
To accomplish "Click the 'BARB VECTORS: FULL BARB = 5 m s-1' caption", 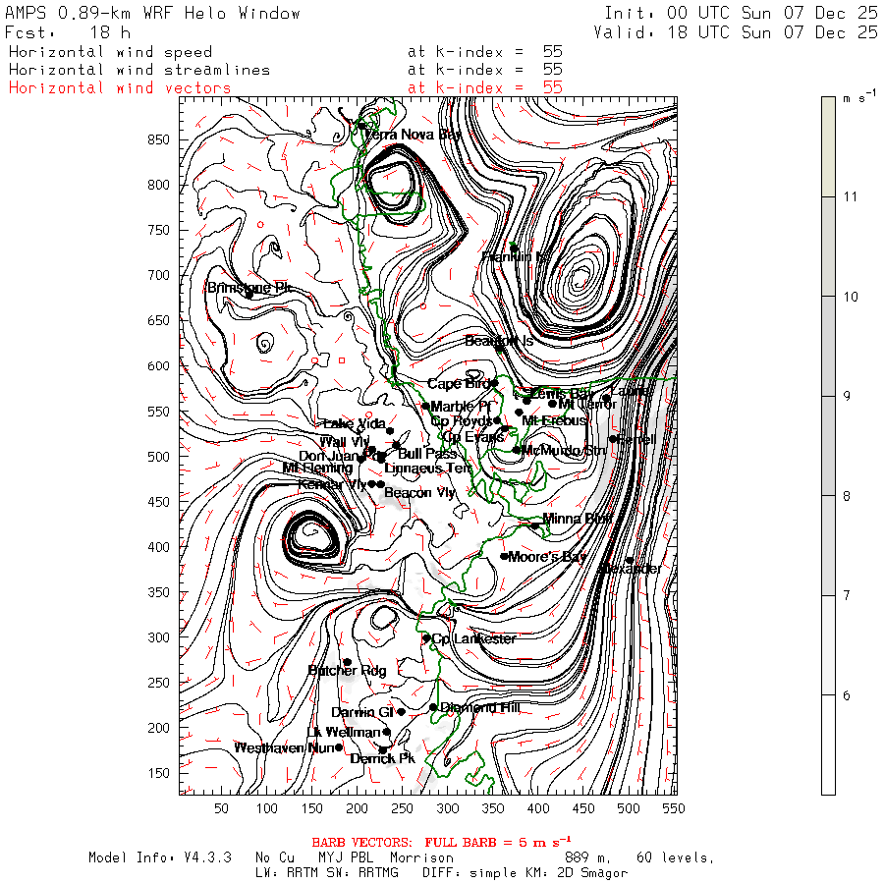I will point(441,843).
